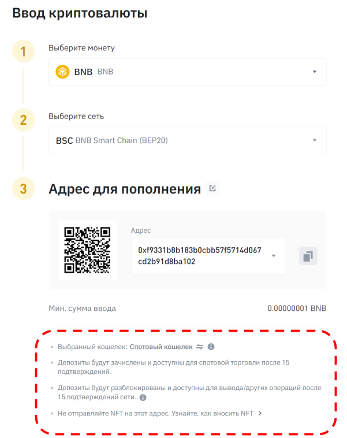Image resolution: width=347 pixels, height=438 pixels.
Task: Click the Выберите монету coin field
Action: click(x=187, y=72)
